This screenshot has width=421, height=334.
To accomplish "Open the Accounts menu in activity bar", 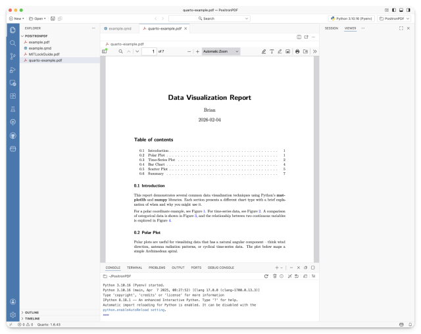I will pos(12,302).
